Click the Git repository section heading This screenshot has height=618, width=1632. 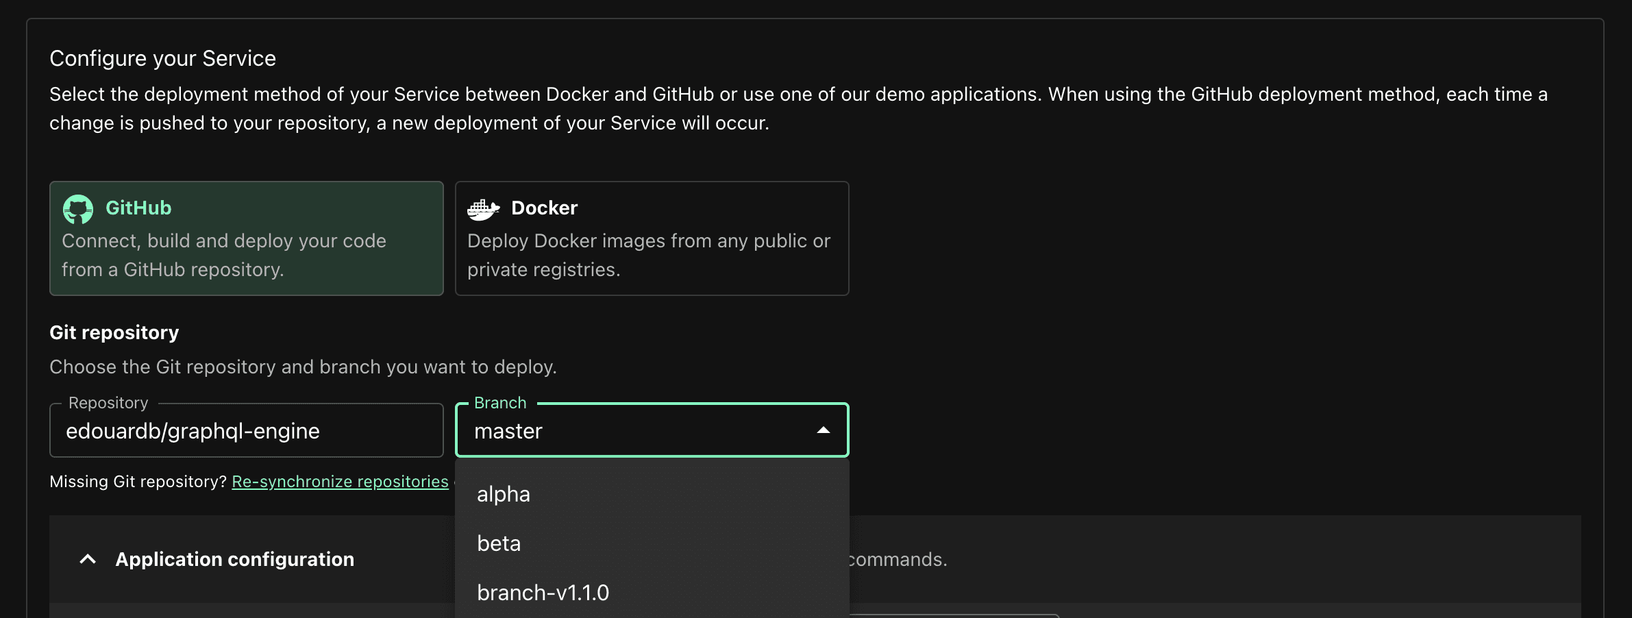(x=114, y=332)
